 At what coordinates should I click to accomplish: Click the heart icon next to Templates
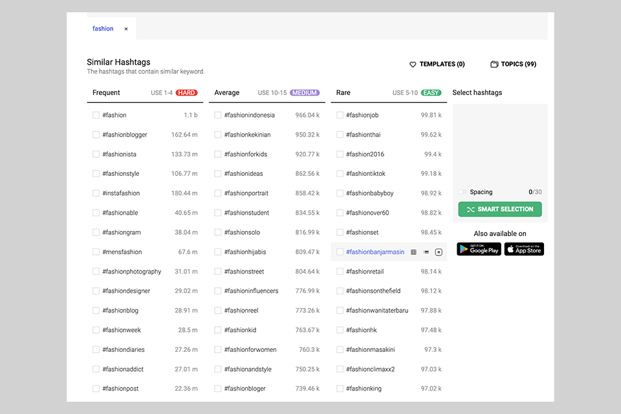click(x=413, y=65)
